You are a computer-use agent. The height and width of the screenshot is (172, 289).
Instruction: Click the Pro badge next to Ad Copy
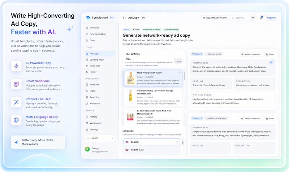144,18
